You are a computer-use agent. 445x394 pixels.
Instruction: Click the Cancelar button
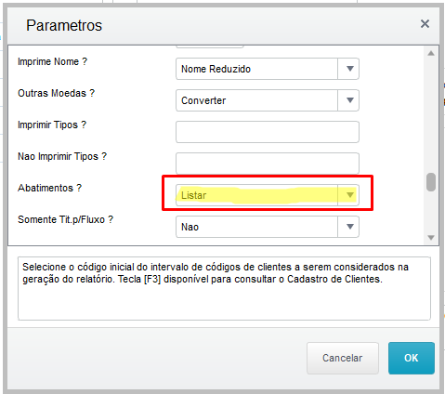tap(343, 358)
